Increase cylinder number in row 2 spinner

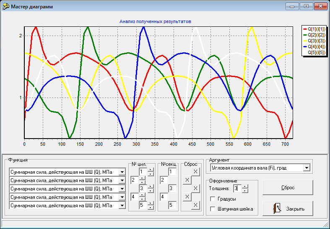pyautogui.click(x=142, y=178)
